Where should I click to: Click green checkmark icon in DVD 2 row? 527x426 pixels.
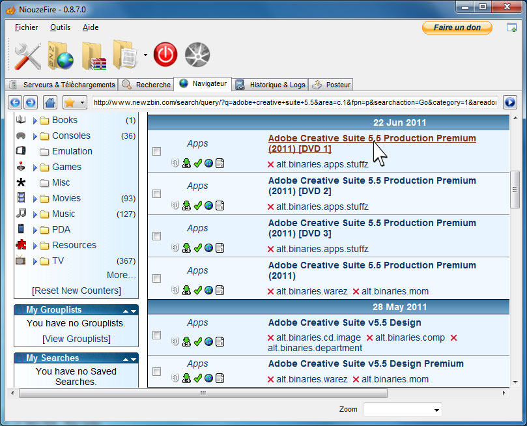pos(197,206)
